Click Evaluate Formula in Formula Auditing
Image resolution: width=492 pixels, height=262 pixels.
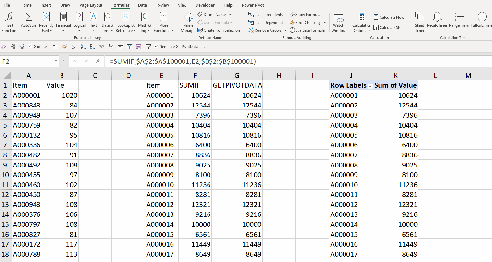tap(307, 30)
